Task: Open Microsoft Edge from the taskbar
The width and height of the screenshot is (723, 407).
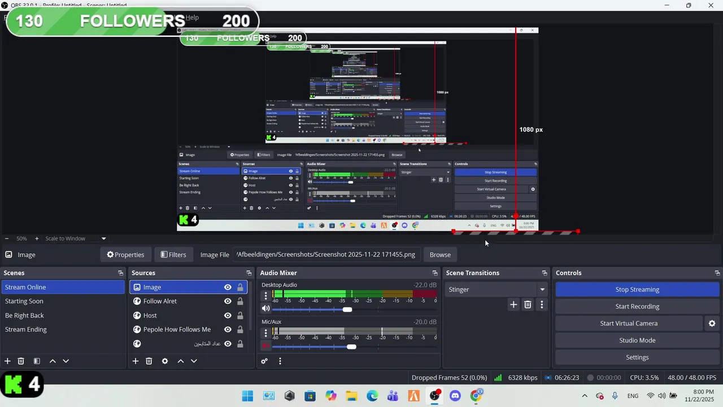Action: [x=372, y=396]
